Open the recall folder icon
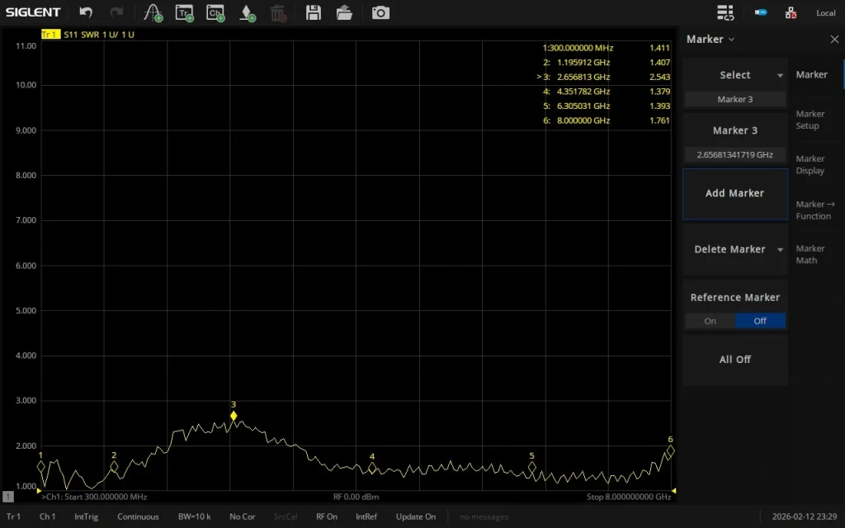845x528 pixels. [344, 12]
